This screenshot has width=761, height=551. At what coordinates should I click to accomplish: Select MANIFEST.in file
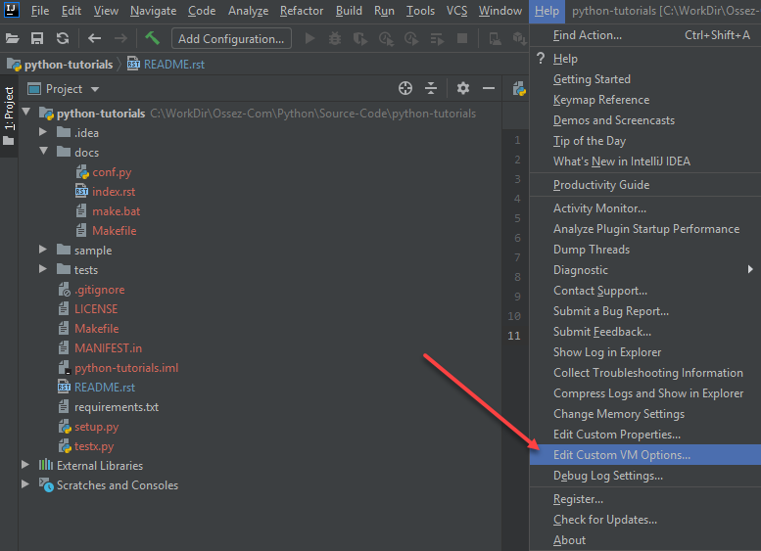pyautogui.click(x=109, y=348)
